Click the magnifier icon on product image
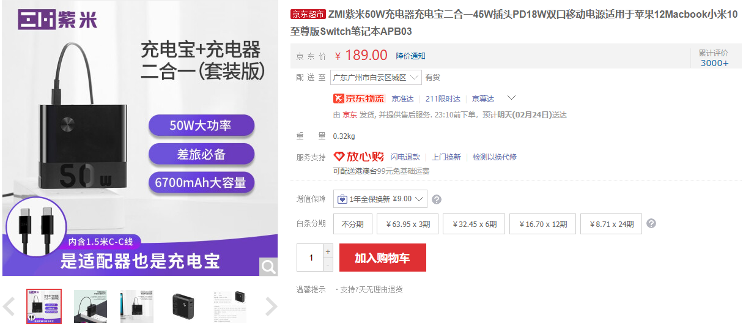The height and width of the screenshot is (334, 743). pyautogui.click(x=268, y=267)
